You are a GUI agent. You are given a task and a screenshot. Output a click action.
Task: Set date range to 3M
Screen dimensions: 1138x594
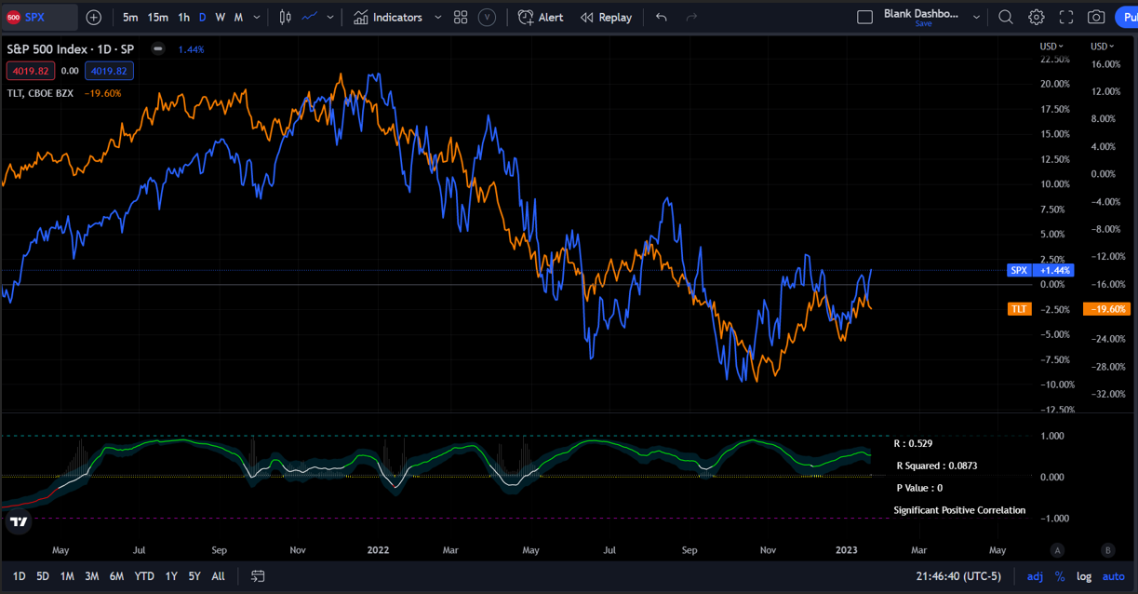92,576
